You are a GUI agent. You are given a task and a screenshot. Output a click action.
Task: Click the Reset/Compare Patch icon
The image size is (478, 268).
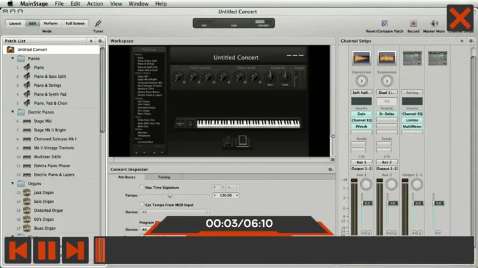(385, 24)
